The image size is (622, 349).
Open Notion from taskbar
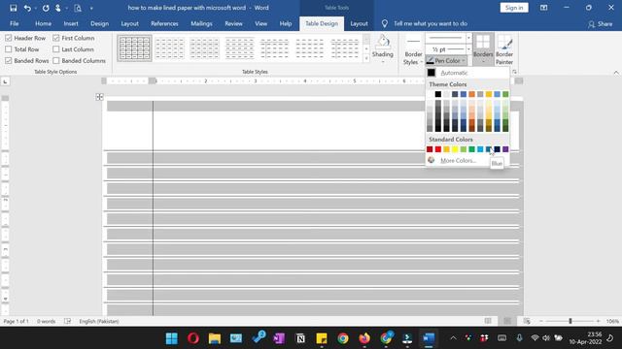click(x=300, y=338)
